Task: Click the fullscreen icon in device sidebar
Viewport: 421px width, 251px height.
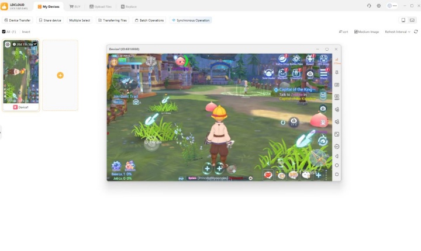Action: pyautogui.click(x=337, y=134)
